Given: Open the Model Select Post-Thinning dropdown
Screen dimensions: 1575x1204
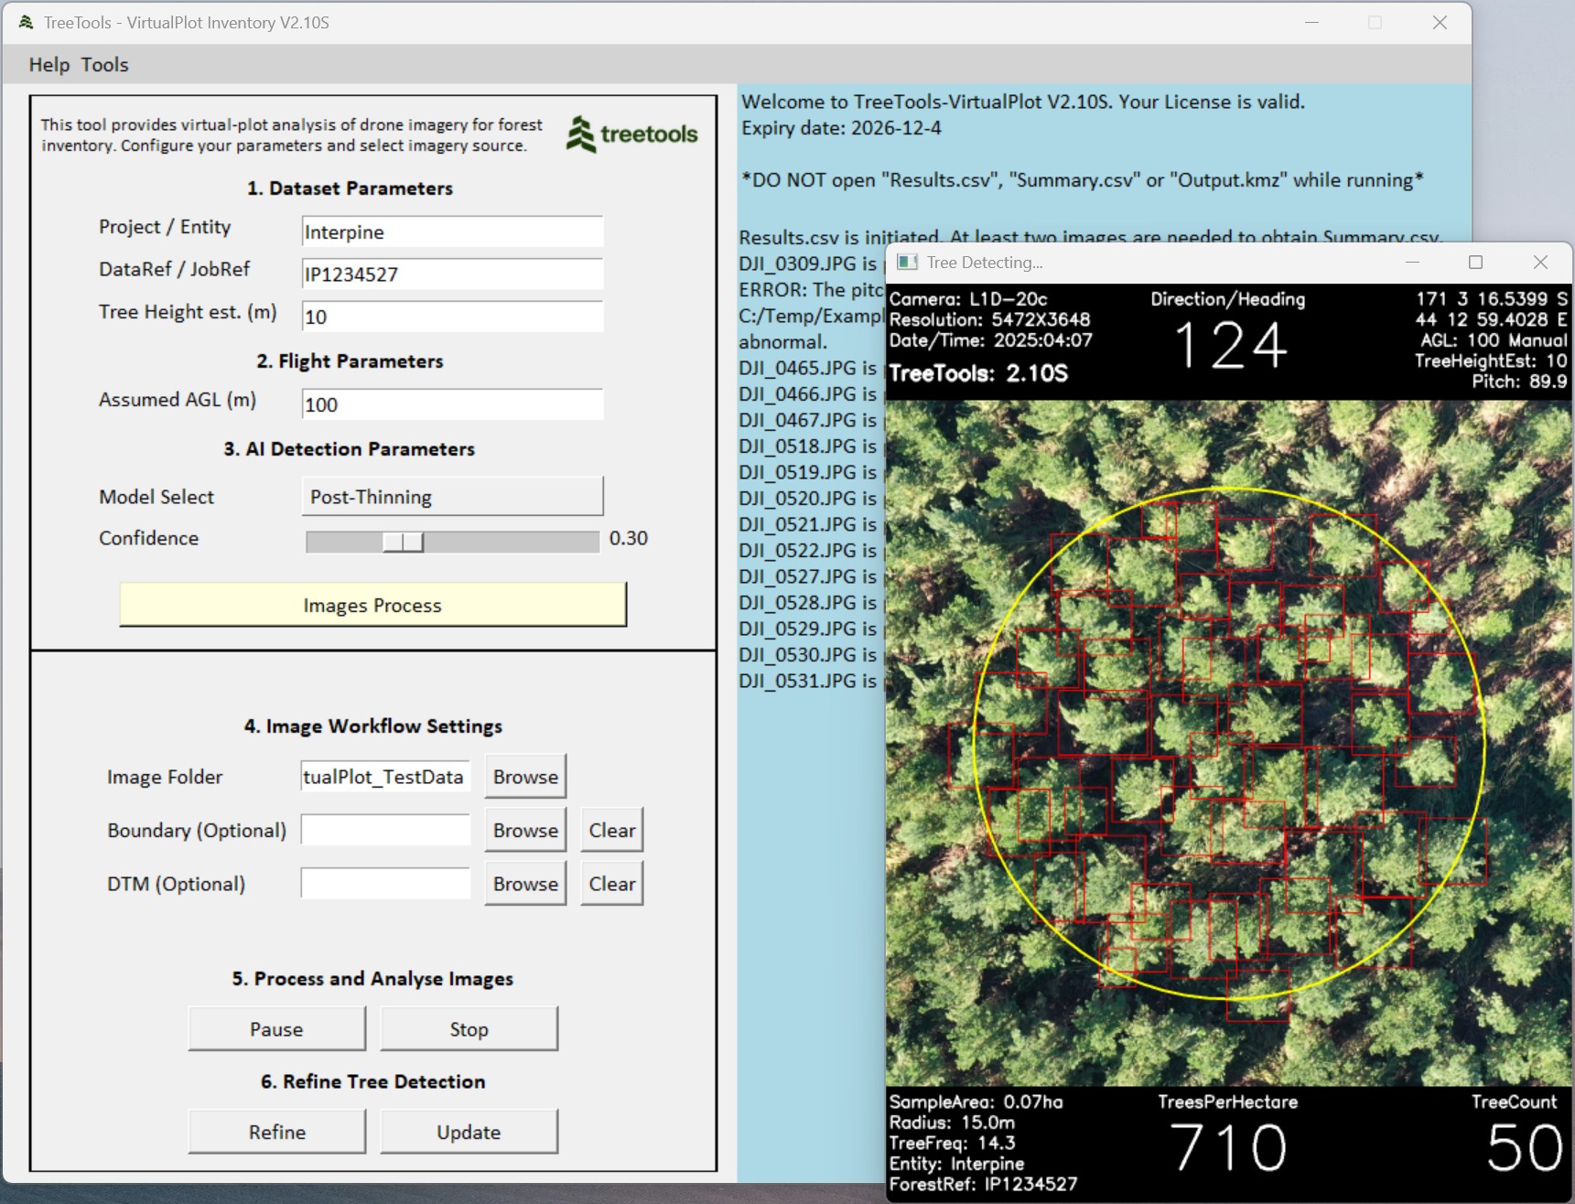Looking at the screenshot, I should tap(452, 497).
